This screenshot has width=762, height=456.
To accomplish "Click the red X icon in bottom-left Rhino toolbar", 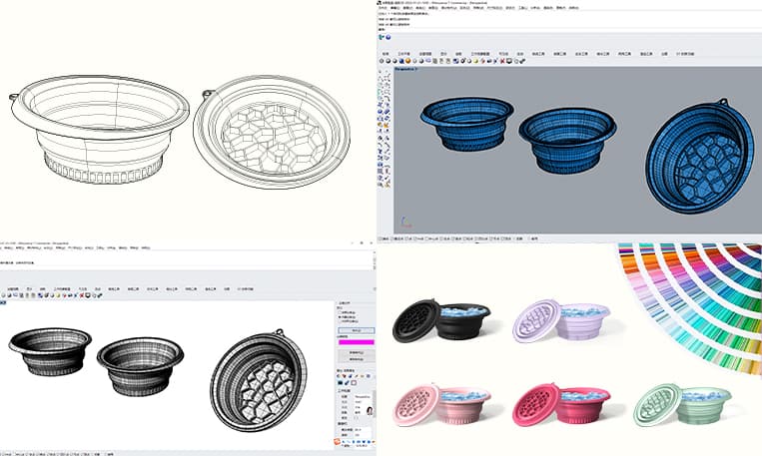I will pos(82,295).
